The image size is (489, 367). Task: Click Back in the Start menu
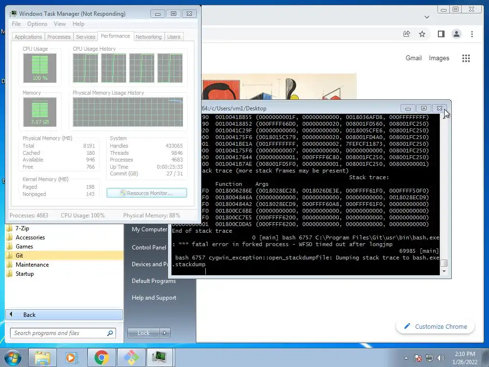pos(64,314)
